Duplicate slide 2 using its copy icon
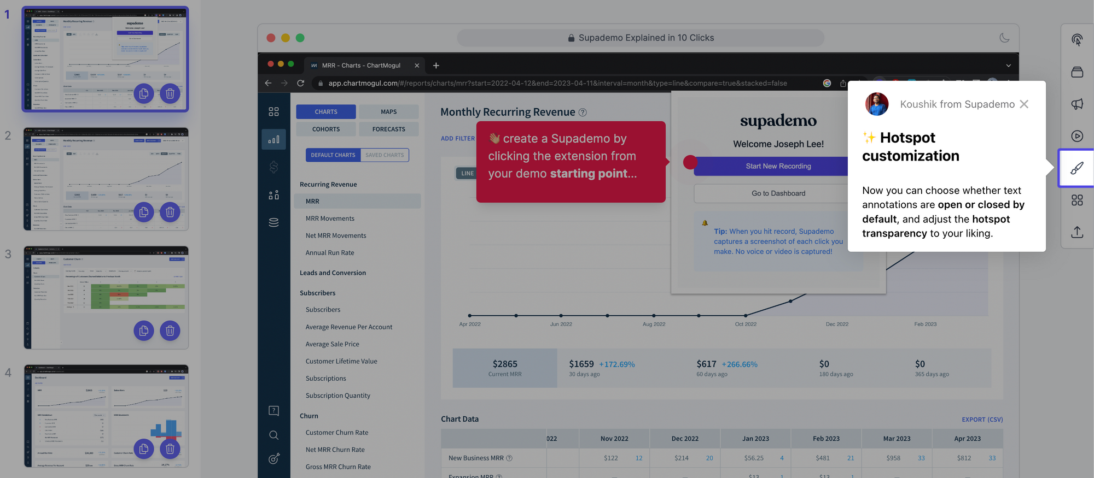This screenshot has height=478, width=1094. pos(144,212)
